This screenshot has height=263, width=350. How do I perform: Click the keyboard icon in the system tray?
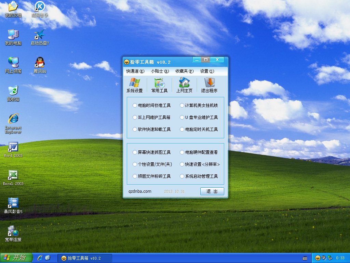304,258
